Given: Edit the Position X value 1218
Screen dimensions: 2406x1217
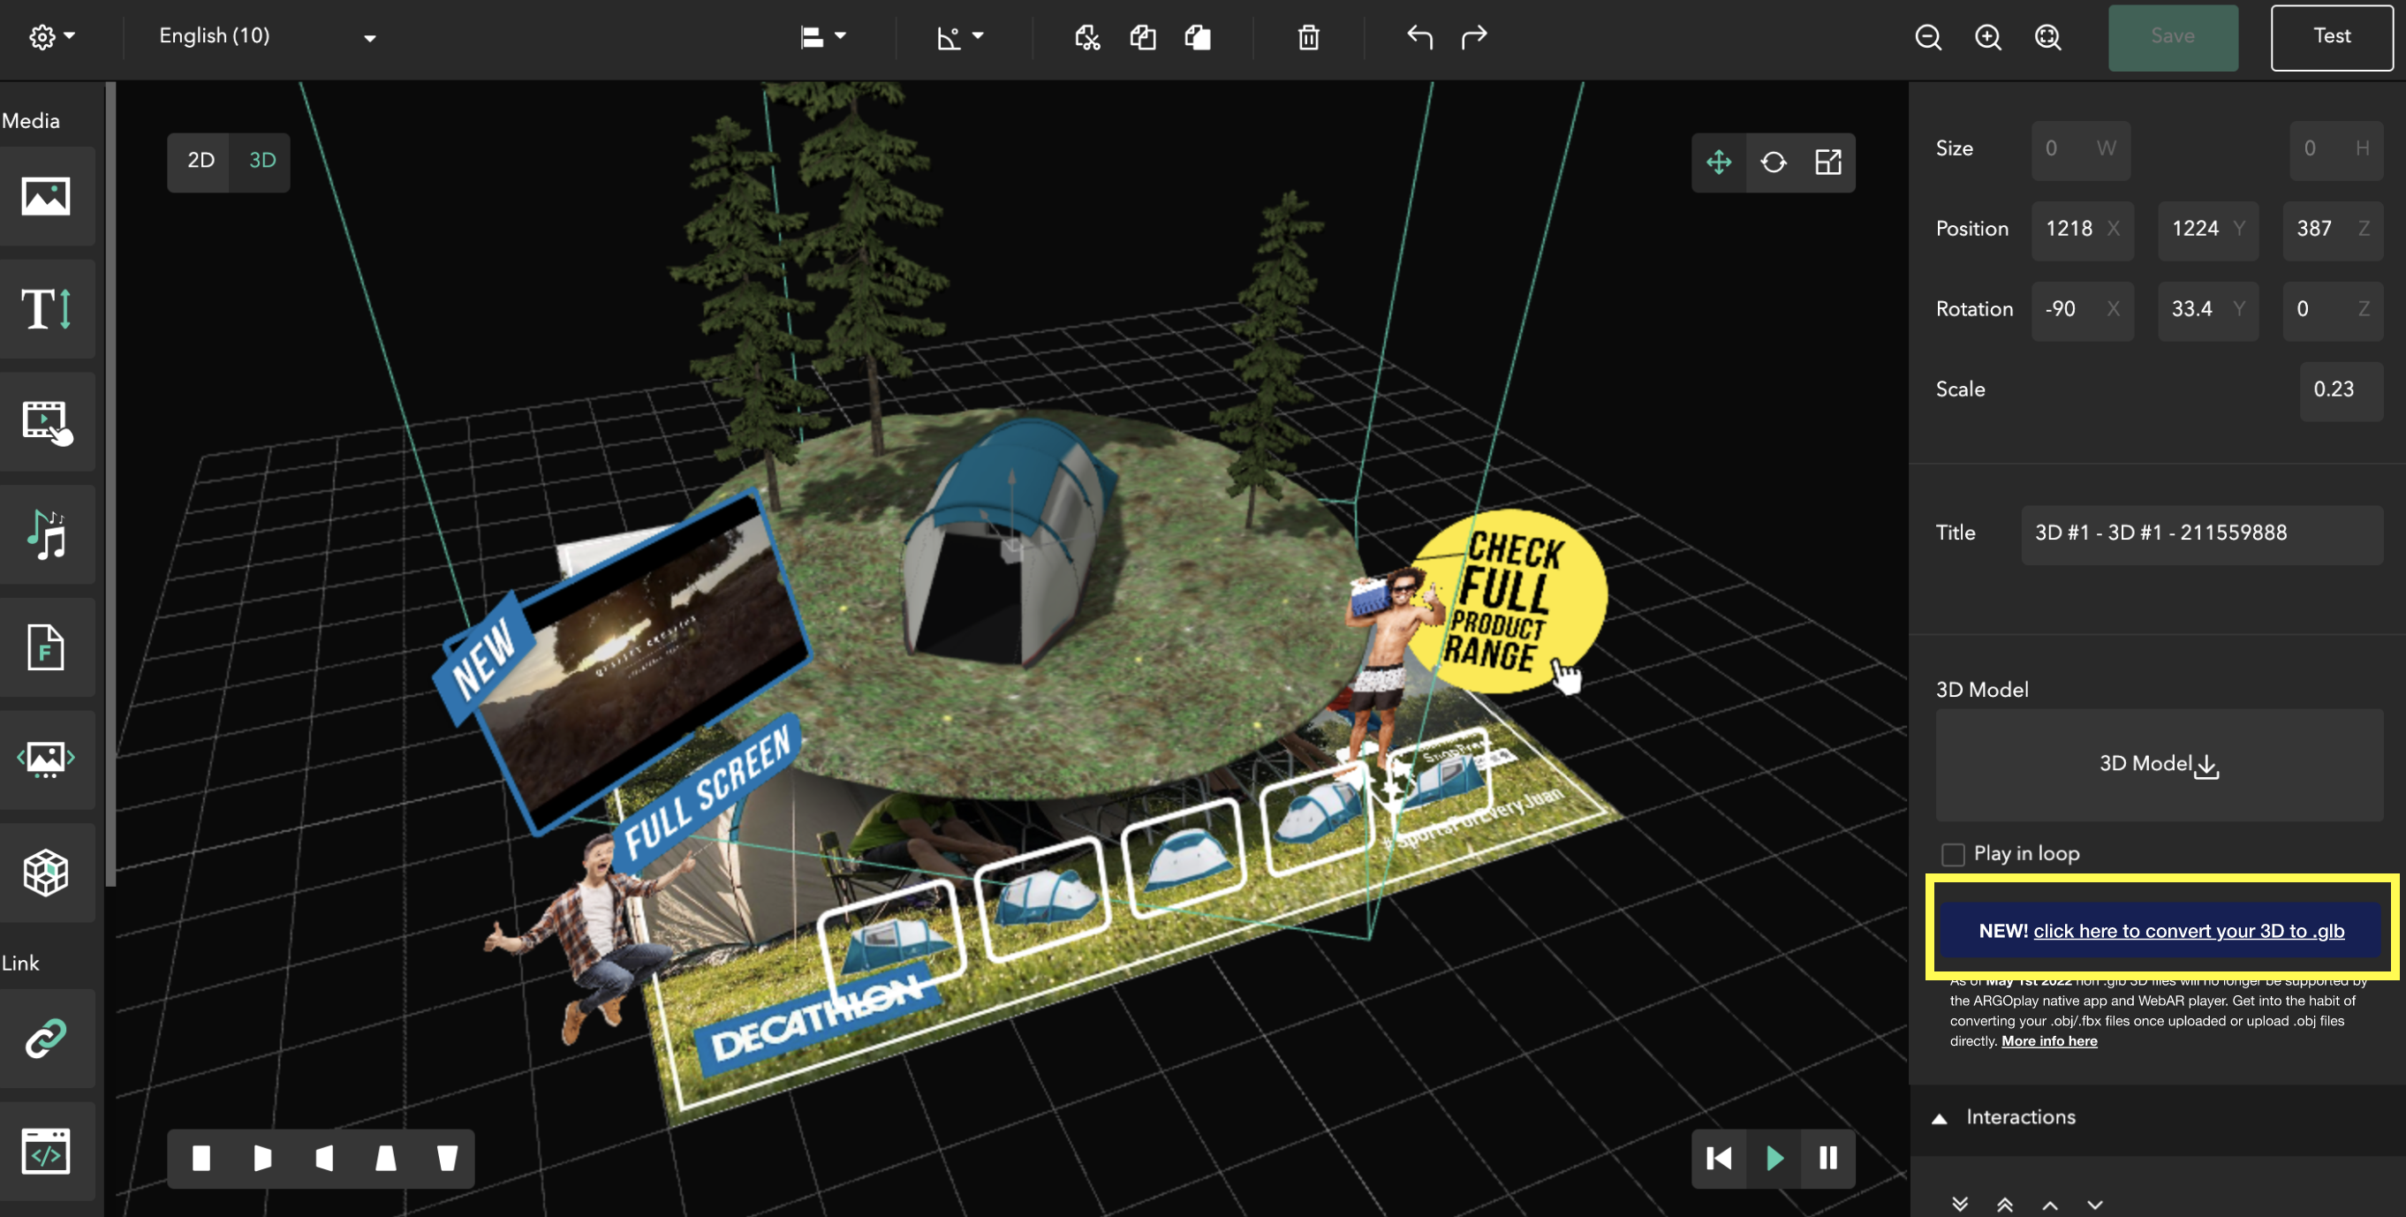Looking at the screenshot, I should tap(2082, 229).
